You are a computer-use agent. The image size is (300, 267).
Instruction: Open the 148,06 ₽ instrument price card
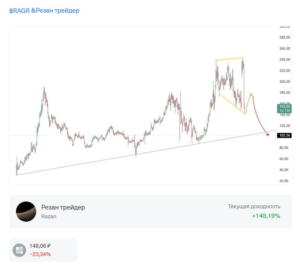pyautogui.click(x=43, y=250)
